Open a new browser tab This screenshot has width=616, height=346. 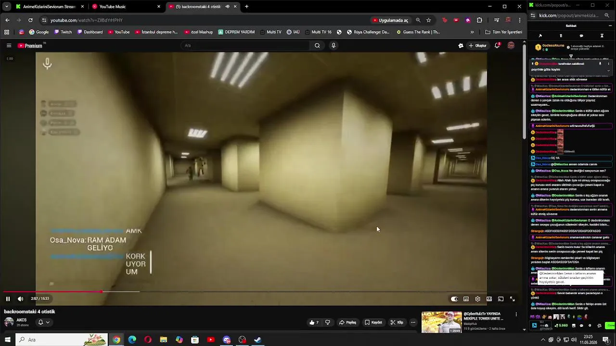click(246, 7)
